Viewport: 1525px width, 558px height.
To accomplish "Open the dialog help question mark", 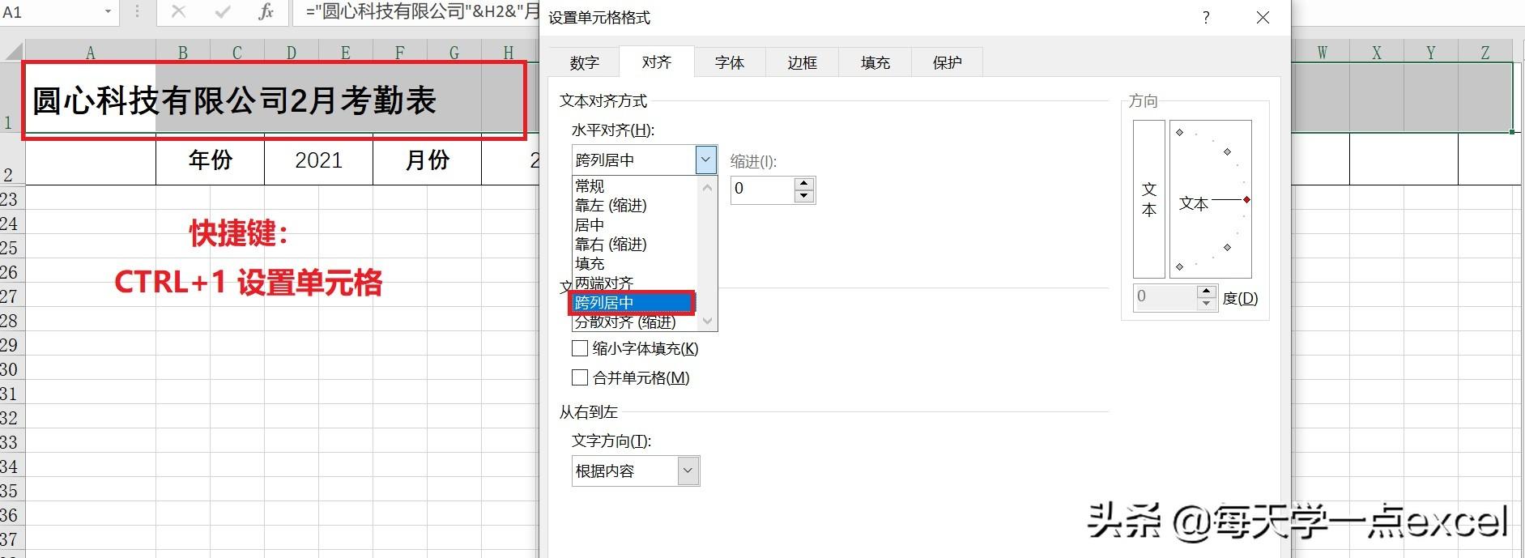I will 1206,17.
